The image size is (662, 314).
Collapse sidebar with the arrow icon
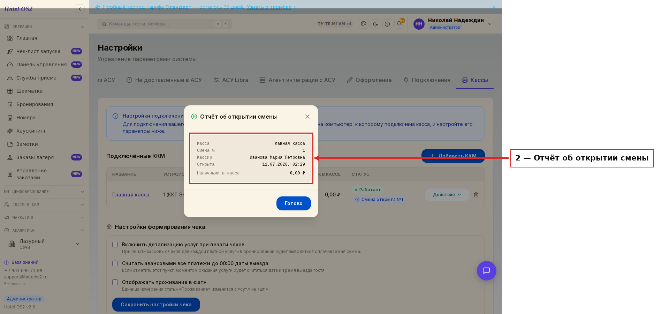click(80, 9)
